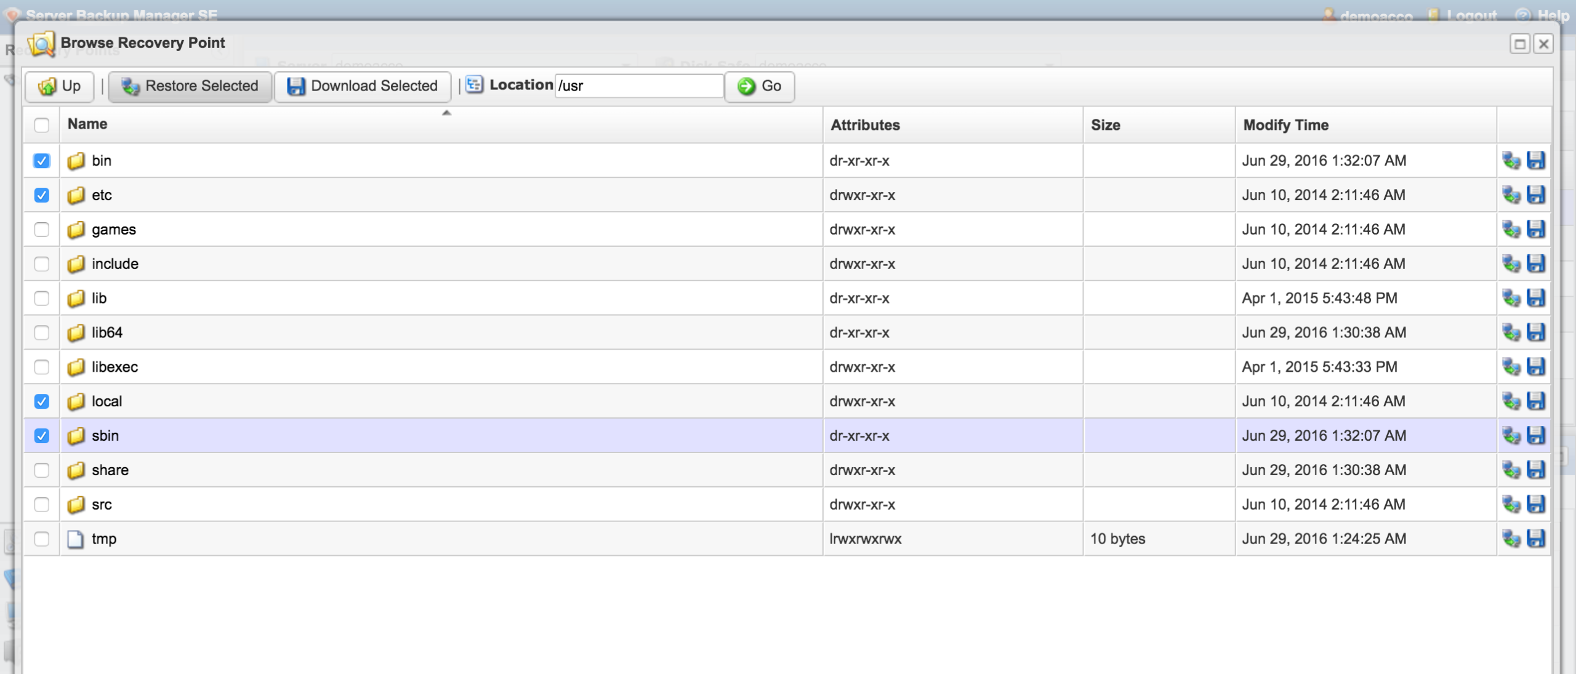This screenshot has width=1576, height=674.
Task: Click the Go button
Action: [x=760, y=86]
